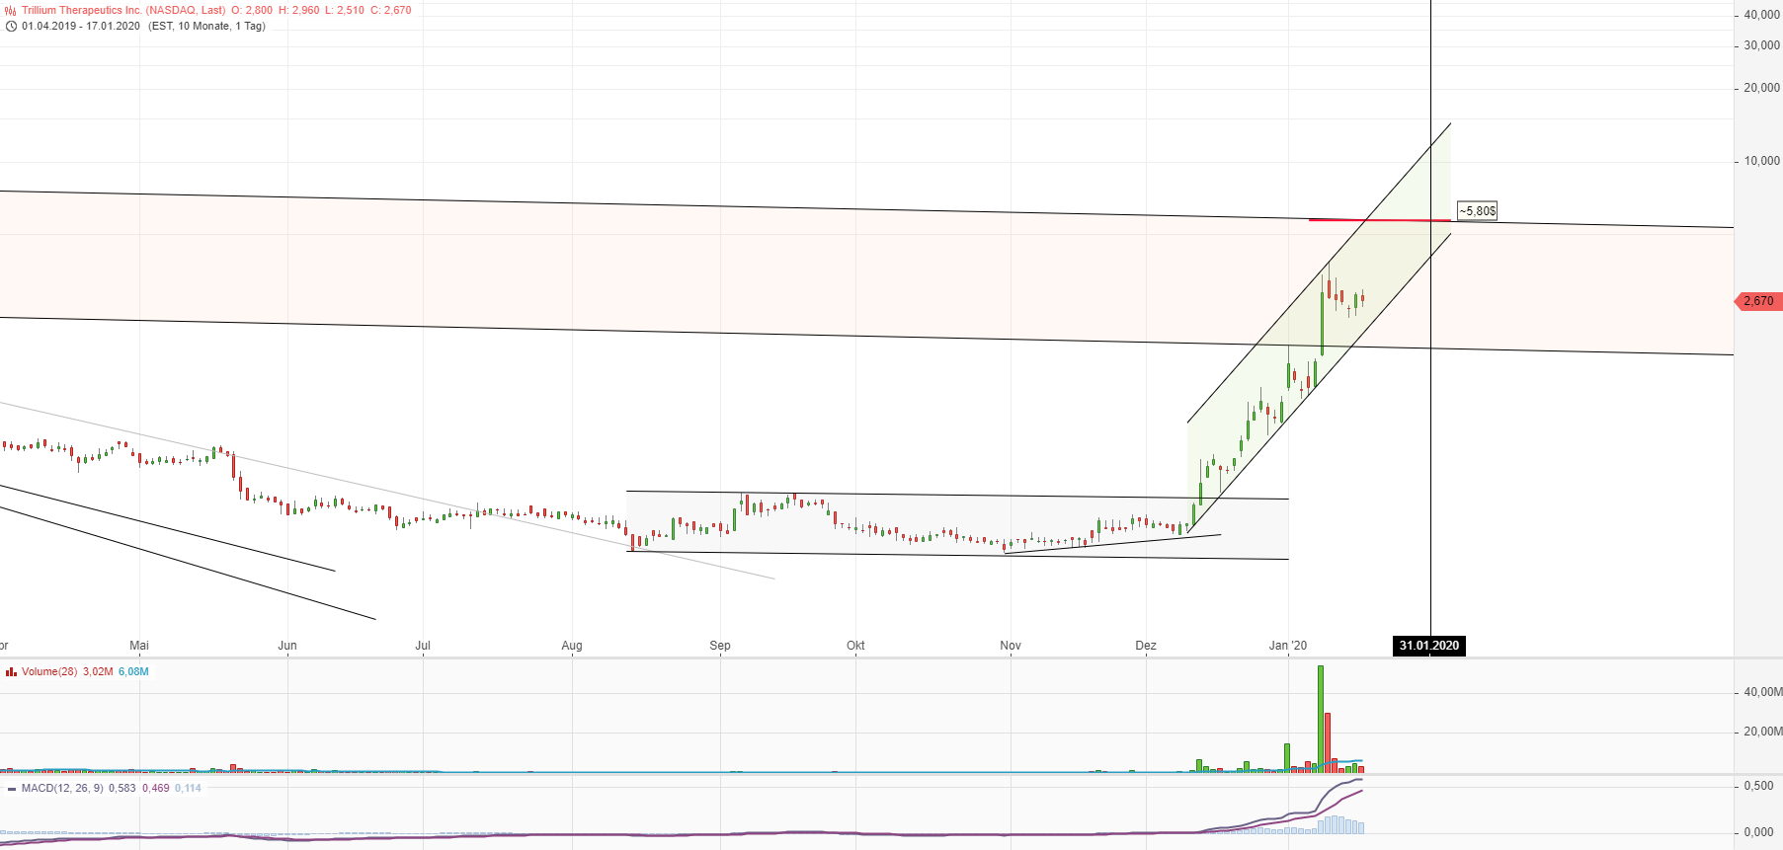Click the red Volume bar chart icon
Viewport: 1783px width, 850px height.
click(11, 672)
